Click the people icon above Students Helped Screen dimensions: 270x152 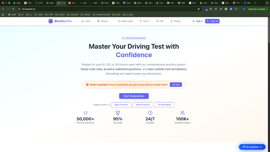[182, 113]
